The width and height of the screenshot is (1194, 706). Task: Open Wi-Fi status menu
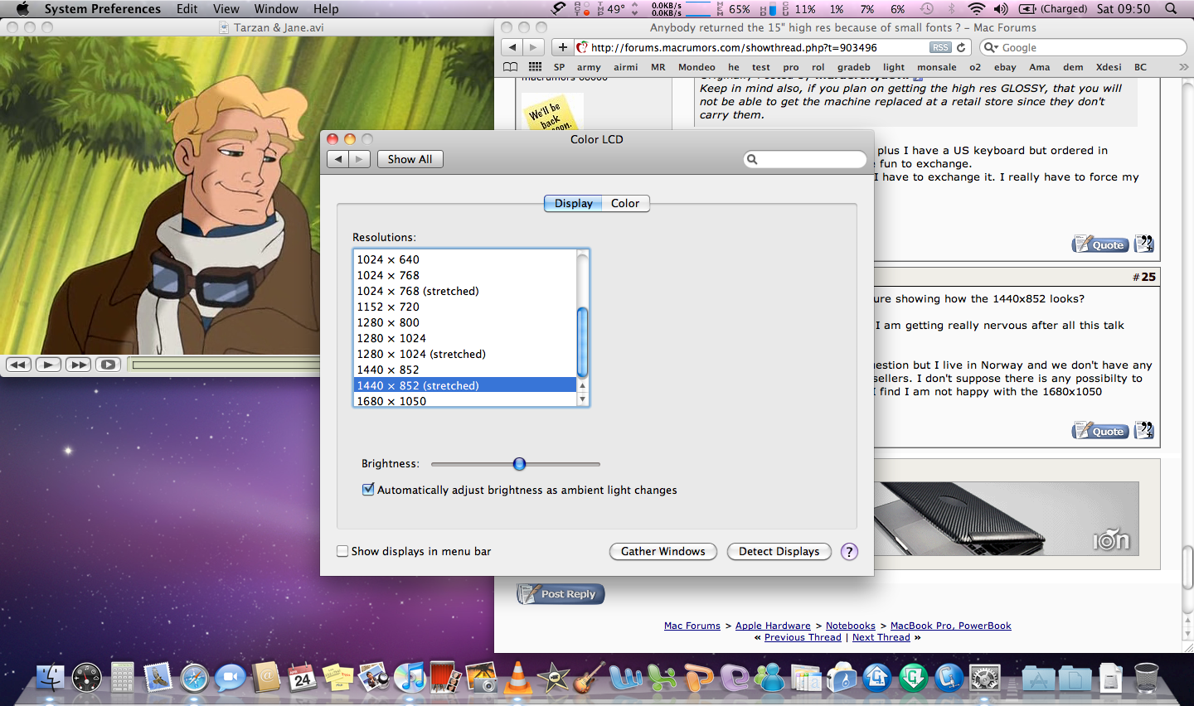click(x=977, y=8)
